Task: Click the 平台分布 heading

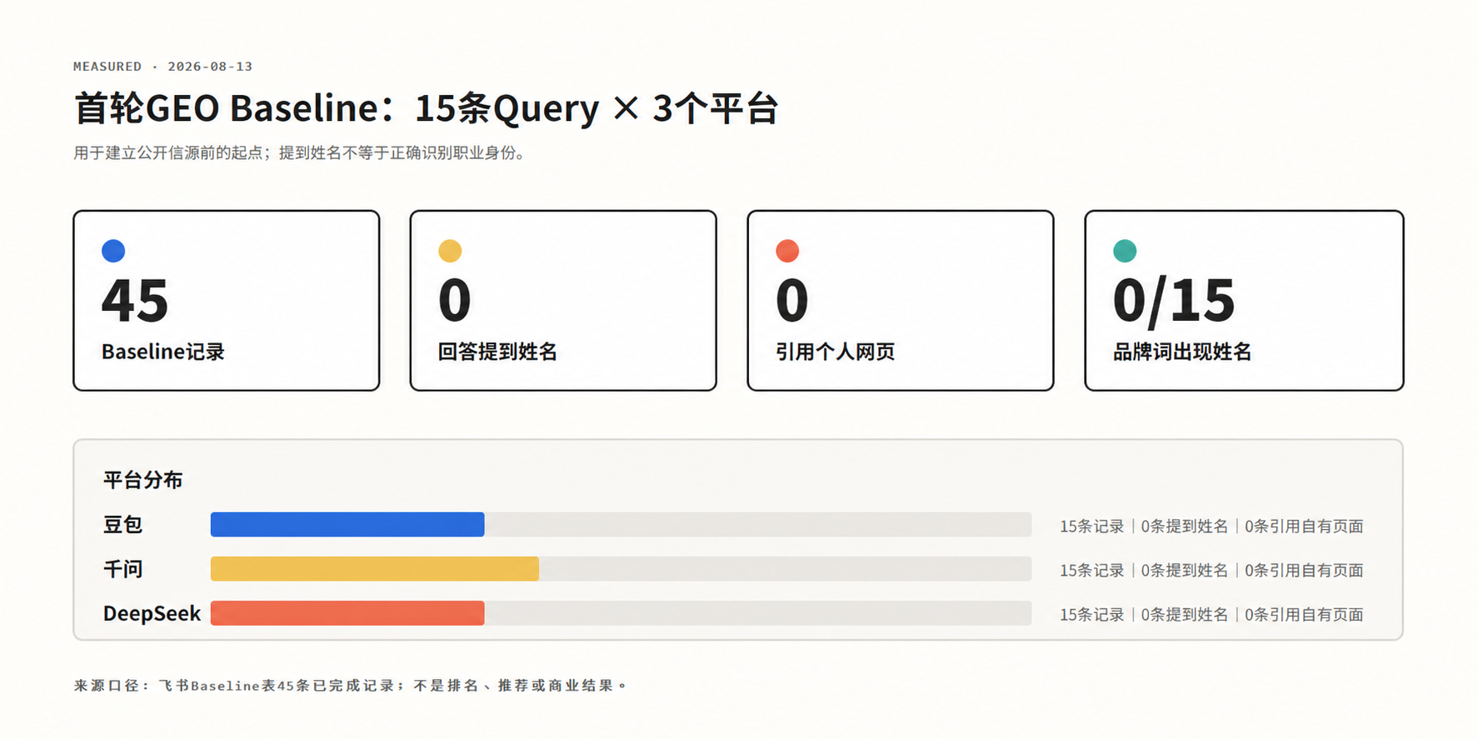Action: [142, 480]
